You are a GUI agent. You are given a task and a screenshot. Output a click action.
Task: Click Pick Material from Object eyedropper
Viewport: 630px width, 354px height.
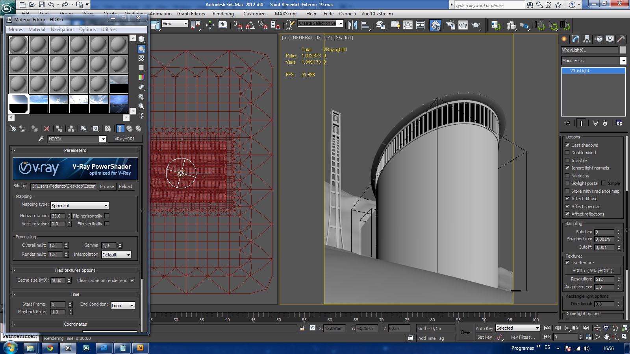41,139
